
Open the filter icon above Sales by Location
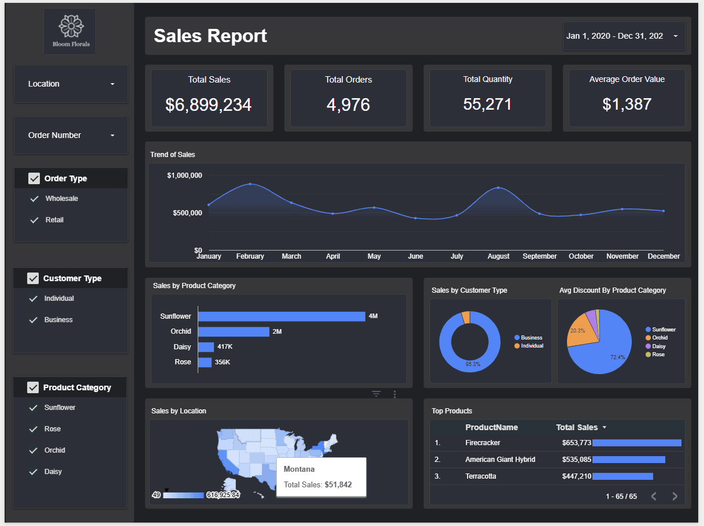point(376,394)
